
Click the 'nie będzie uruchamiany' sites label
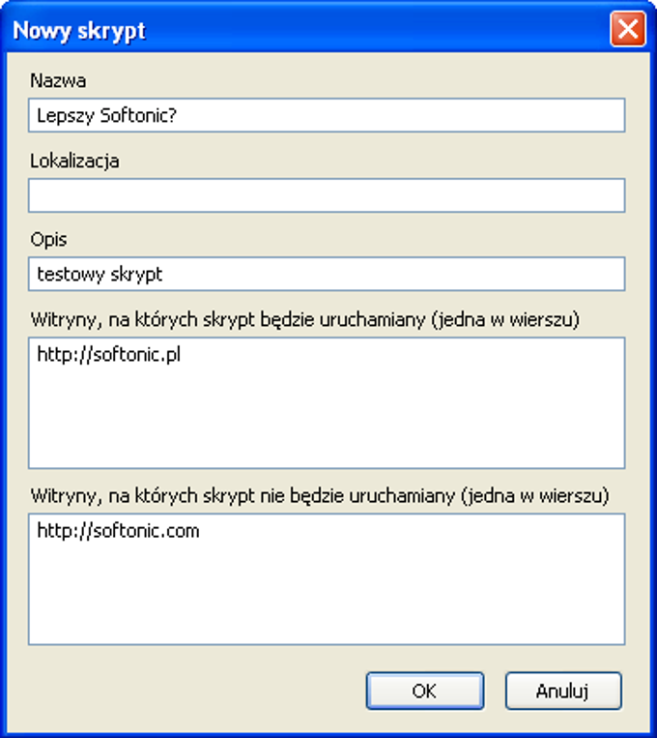coord(320,496)
